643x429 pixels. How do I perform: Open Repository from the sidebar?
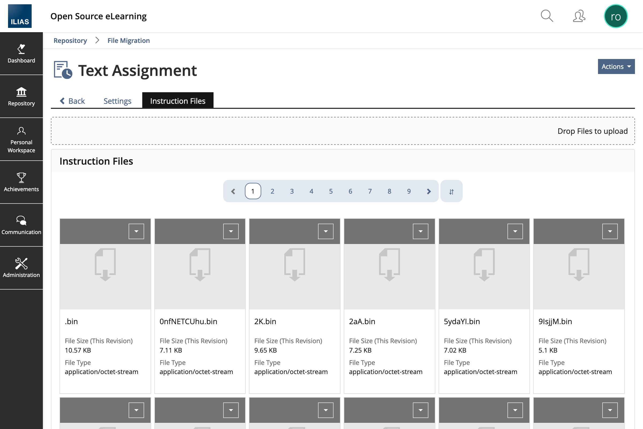(21, 96)
